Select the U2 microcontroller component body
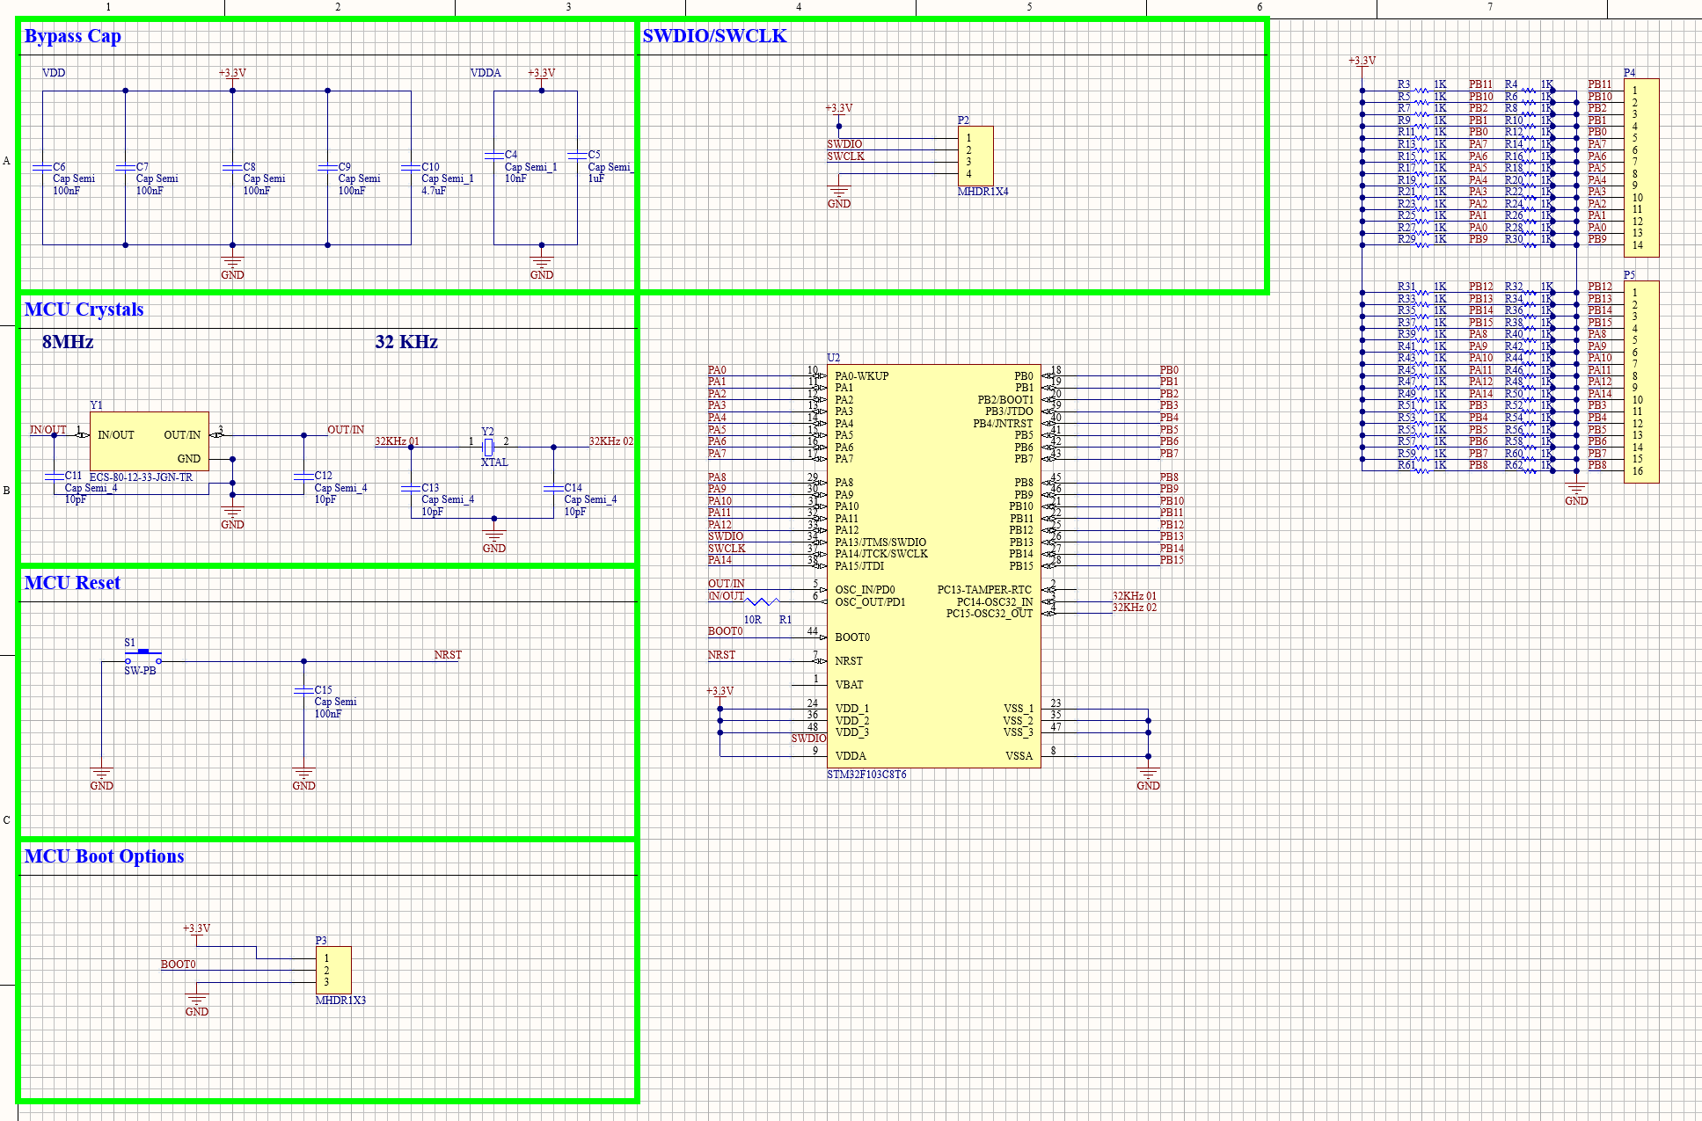 (933, 566)
